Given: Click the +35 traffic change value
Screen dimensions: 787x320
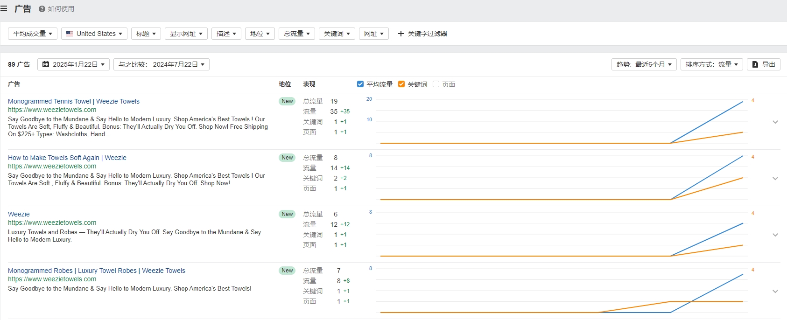Looking at the screenshot, I should [x=345, y=111].
